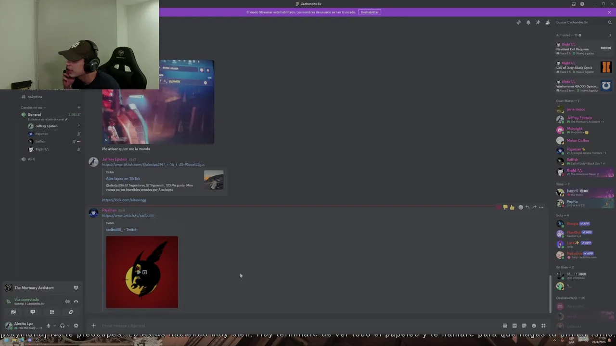Toggle the member list icon
Image resolution: width=616 pixels, height=346 pixels.
(x=548, y=23)
